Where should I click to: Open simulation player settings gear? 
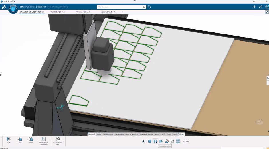tap(172, 141)
